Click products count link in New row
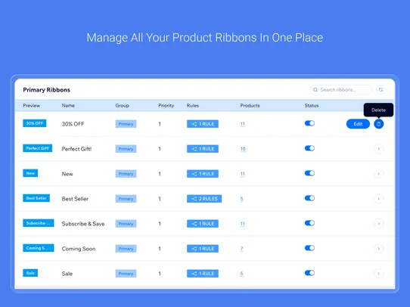The image size is (410, 307). coord(243,174)
